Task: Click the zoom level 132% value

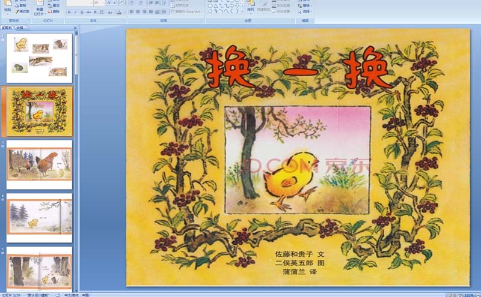Action: 470,295
